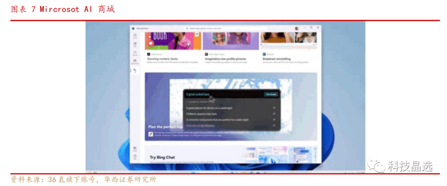
Task: Open the 'Stunning content, faster' card title
Action: (x=163, y=59)
